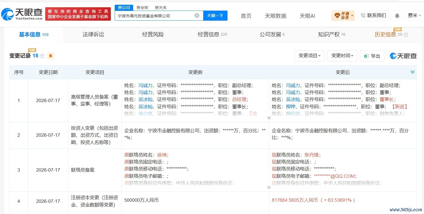The height and width of the screenshot is (214, 424).
Task: Click 500000万人民币 value in row 4
Action: (x=142, y=200)
